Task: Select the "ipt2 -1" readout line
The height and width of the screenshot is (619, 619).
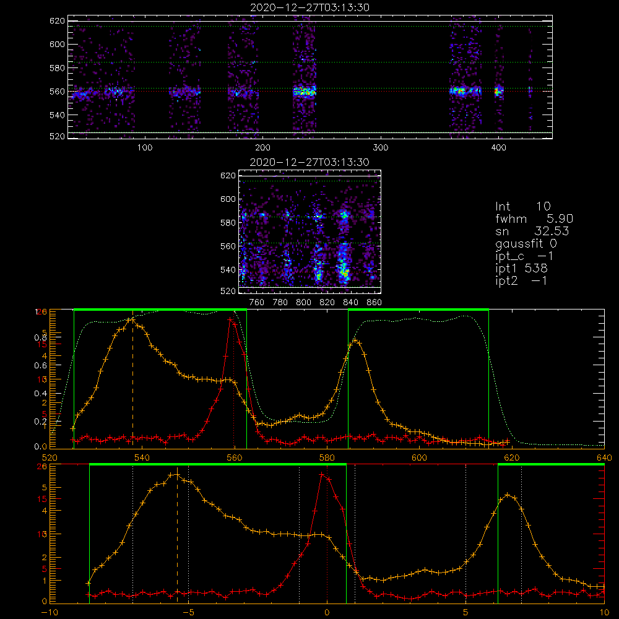Action: coord(521,280)
